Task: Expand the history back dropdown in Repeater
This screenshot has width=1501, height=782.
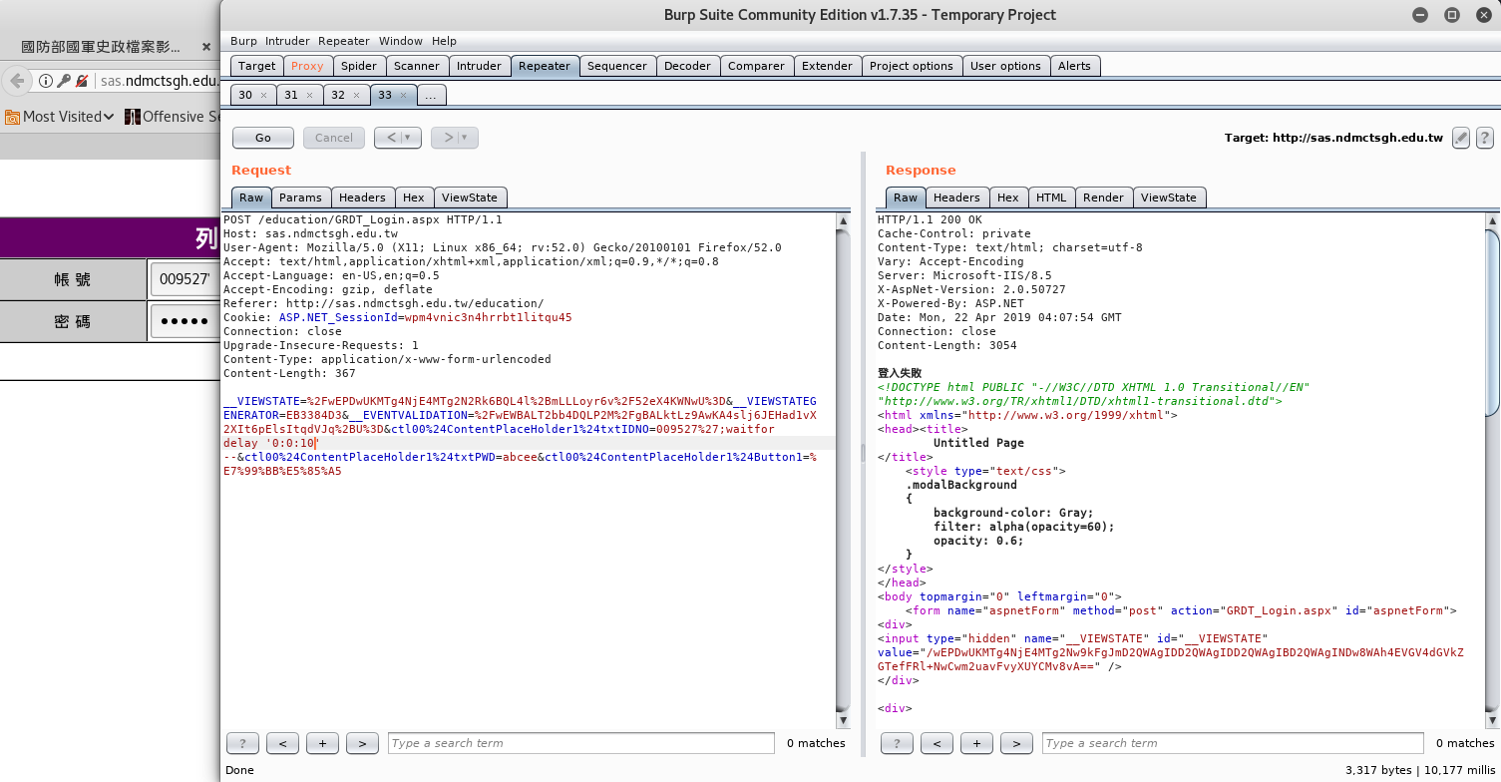Action: (408, 138)
